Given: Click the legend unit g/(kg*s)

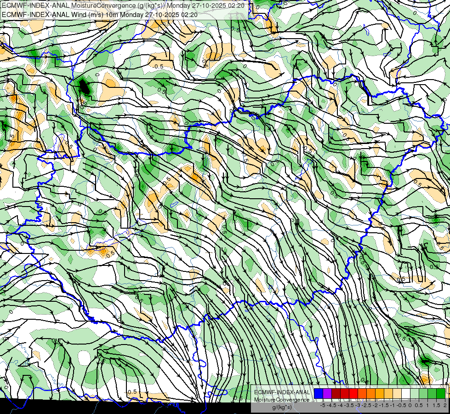Looking at the screenshot, I should tap(282, 407).
